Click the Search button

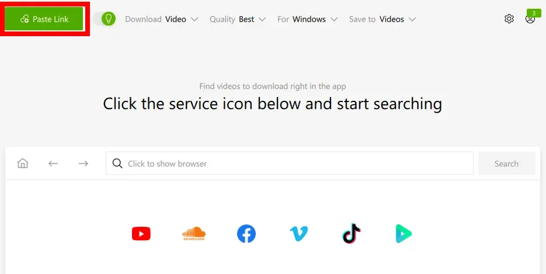[506, 163]
